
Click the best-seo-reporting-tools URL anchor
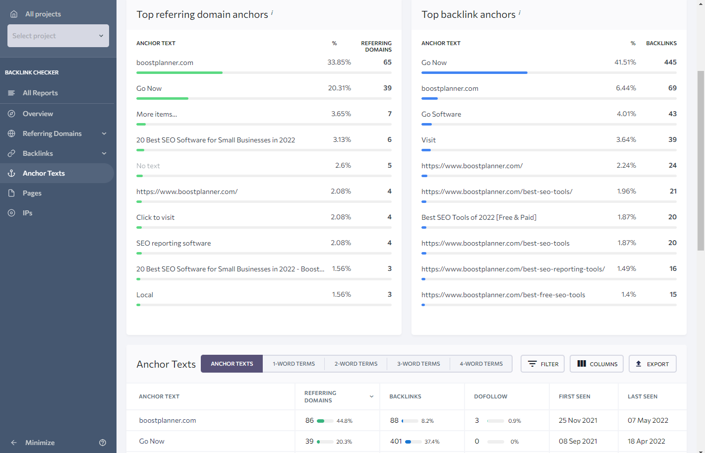(513, 269)
